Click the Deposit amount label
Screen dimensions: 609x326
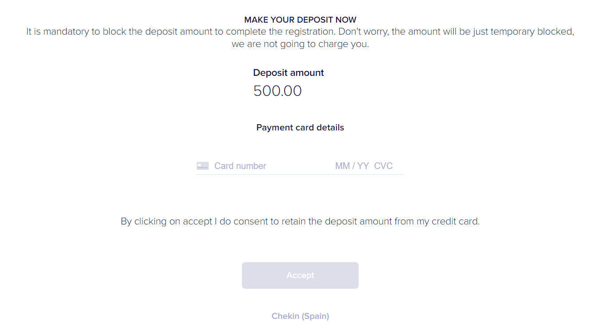coord(289,73)
